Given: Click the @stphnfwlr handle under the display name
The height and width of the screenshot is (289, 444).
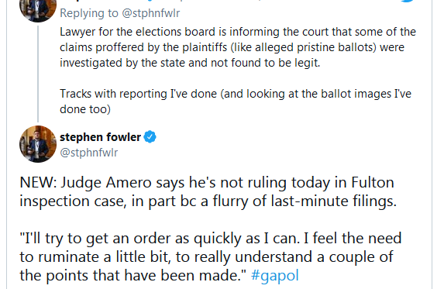Looking at the screenshot, I should (x=89, y=153).
